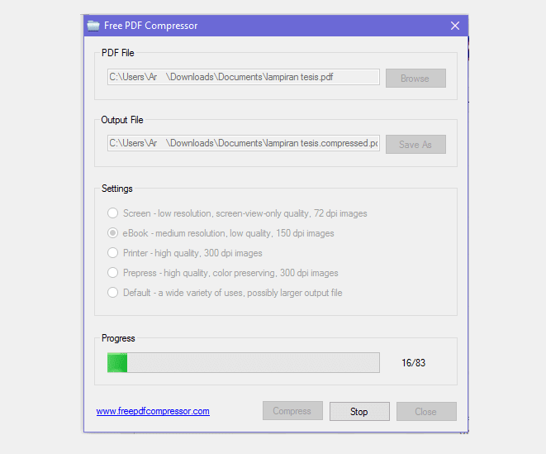Click the 16/83 progress counter text
The height and width of the screenshot is (454, 546).
[x=413, y=363]
